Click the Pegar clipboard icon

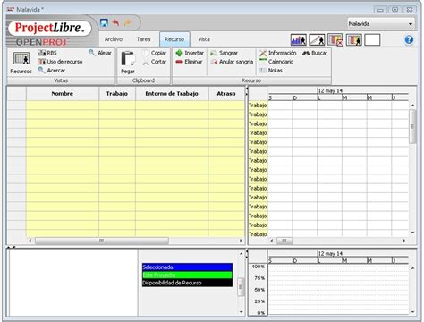(128, 63)
